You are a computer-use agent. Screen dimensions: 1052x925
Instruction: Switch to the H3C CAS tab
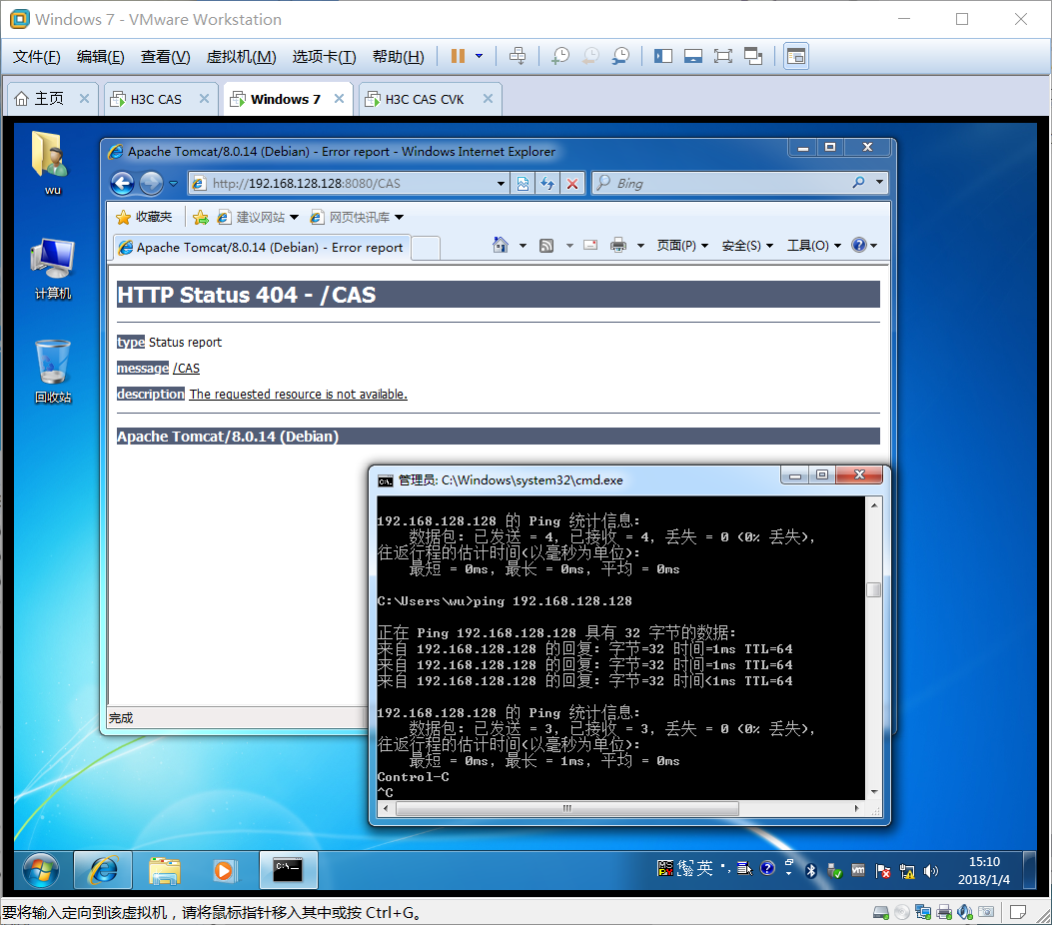pos(156,99)
